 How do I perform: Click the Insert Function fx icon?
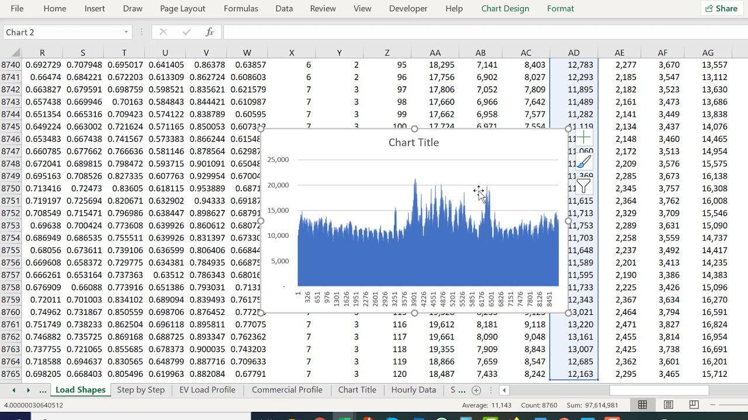click(209, 32)
